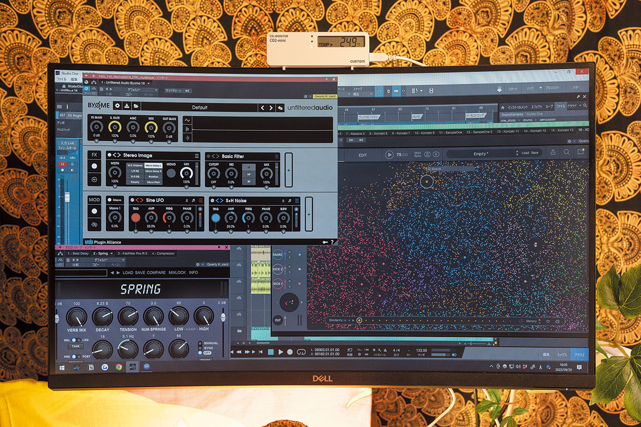Expand the MOD add-module plus slot
This screenshot has width=641, height=427.
tap(308, 214)
